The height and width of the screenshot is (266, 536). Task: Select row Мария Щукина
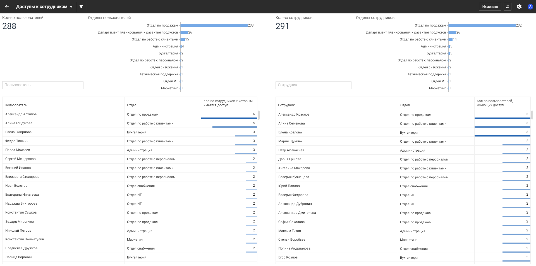tap(403, 141)
